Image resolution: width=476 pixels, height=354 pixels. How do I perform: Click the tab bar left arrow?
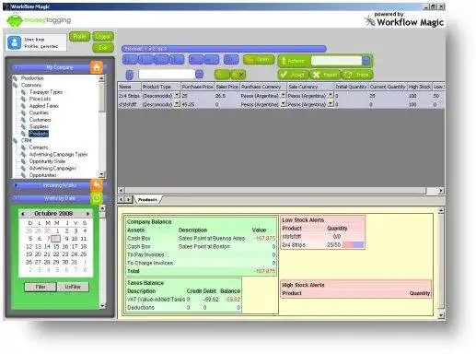(x=122, y=200)
